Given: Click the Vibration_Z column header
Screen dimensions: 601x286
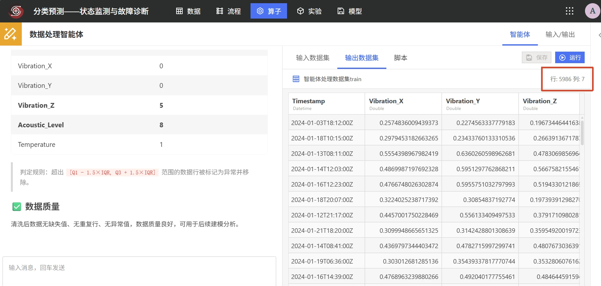Looking at the screenshot, I should 549,104.
